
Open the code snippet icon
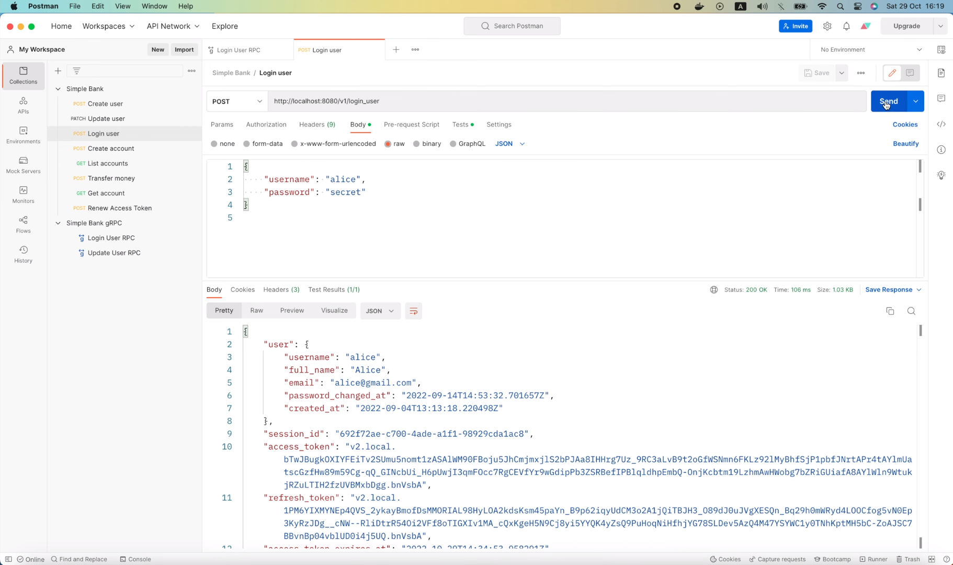(941, 124)
